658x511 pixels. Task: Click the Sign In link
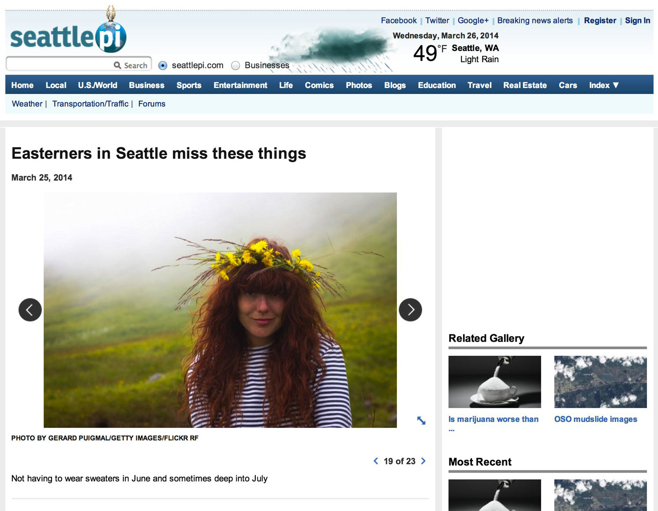coord(637,20)
